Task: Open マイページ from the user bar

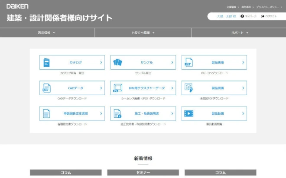Action: [x=249, y=16]
